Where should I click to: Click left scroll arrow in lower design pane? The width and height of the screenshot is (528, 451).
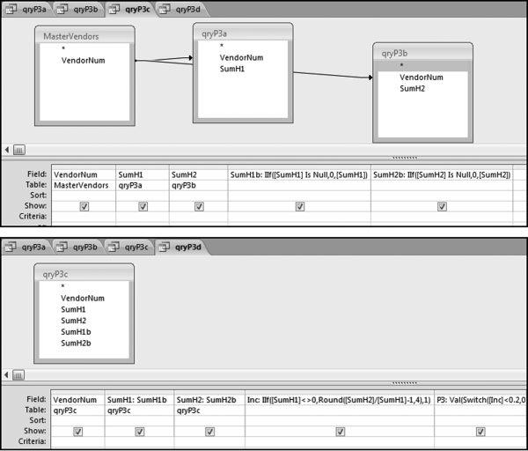tap(6, 375)
